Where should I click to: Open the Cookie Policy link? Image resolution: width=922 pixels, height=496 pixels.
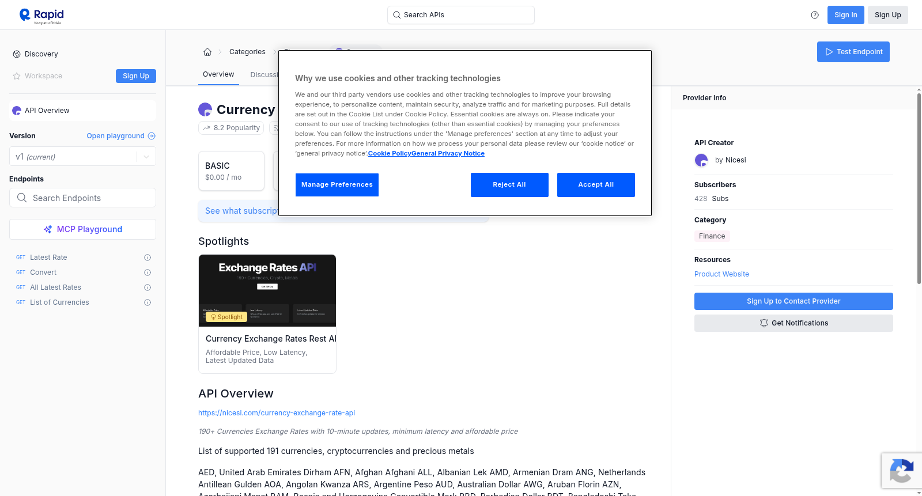pos(390,153)
